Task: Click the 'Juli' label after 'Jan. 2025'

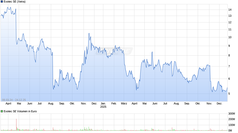Action: [165, 104]
